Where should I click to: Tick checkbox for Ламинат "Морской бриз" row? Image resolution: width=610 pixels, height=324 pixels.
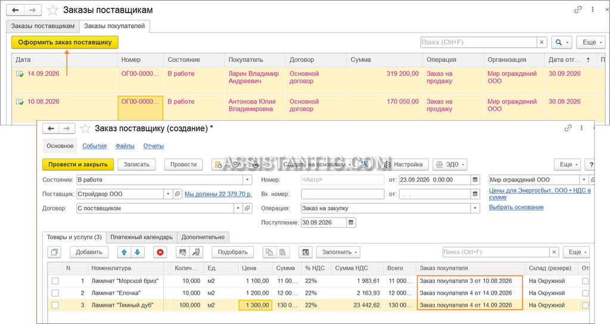[55, 281]
